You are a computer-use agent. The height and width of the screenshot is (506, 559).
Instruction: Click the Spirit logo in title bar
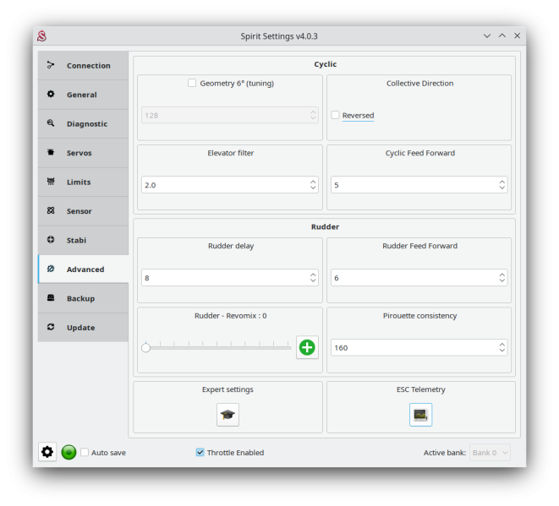tap(41, 35)
